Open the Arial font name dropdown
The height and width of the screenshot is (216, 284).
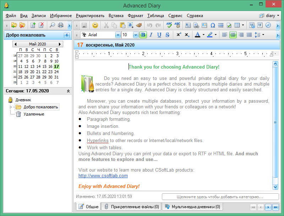[118, 35]
